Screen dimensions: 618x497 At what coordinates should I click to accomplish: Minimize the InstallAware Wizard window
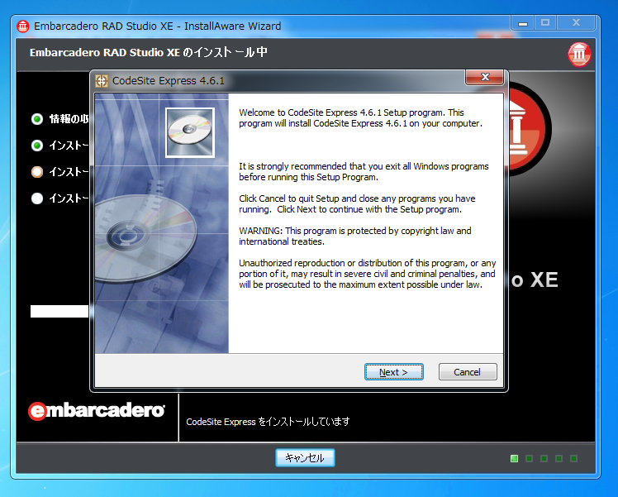click(523, 23)
